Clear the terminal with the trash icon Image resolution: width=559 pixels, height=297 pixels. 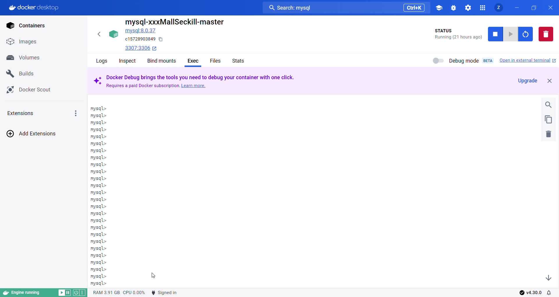tap(549, 134)
